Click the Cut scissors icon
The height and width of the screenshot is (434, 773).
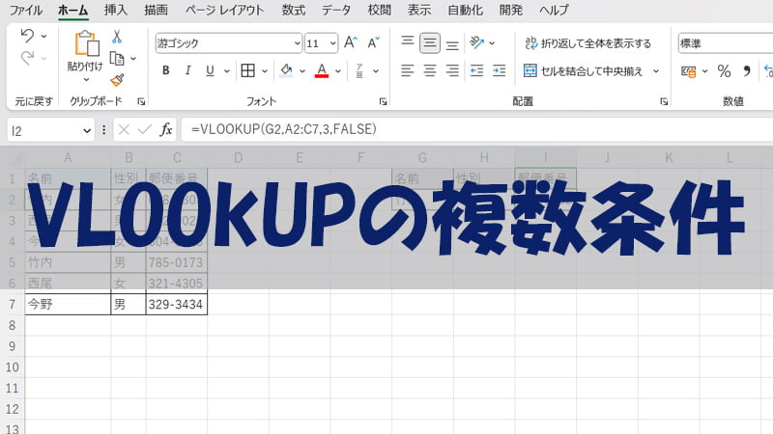click(x=117, y=37)
